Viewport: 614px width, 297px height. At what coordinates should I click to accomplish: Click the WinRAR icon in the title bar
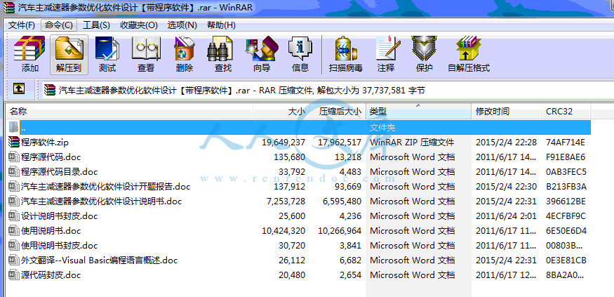[10, 6]
